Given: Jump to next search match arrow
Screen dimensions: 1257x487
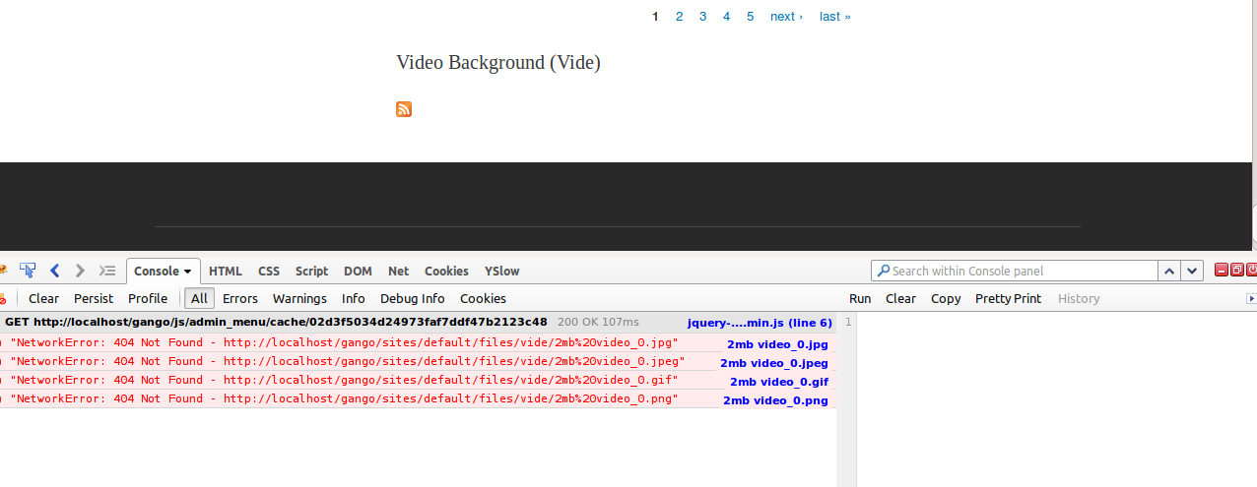Looking at the screenshot, I should pos(1193,271).
